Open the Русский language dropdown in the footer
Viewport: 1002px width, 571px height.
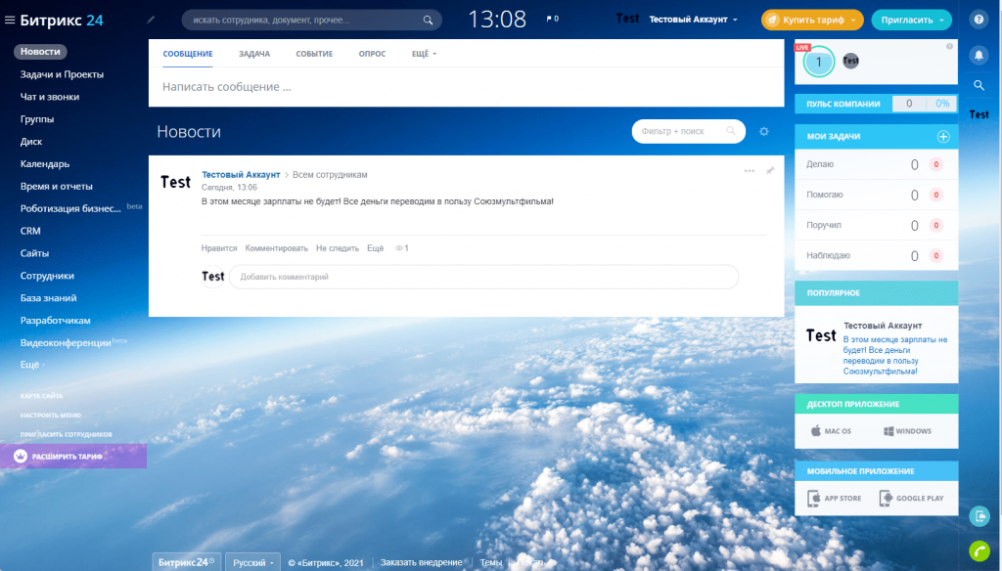[x=253, y=563]
